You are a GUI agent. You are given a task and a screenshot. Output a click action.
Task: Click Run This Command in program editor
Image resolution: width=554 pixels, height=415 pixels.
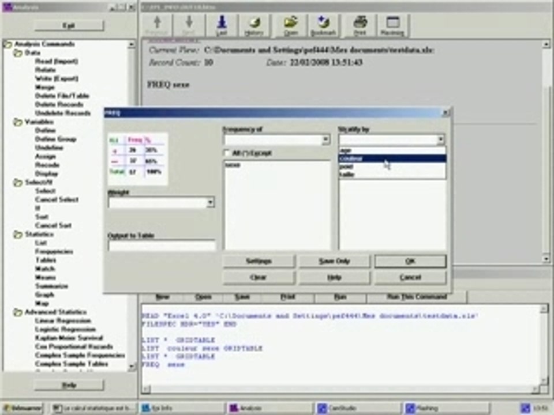pos(417,297)
